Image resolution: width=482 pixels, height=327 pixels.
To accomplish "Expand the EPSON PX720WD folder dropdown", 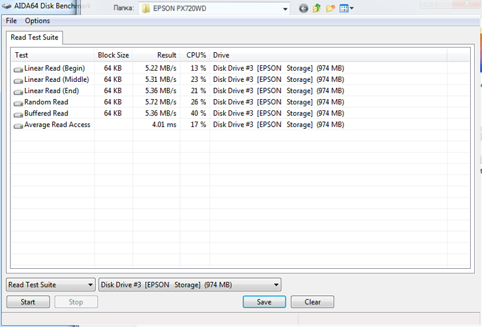I will click(285, 9).
